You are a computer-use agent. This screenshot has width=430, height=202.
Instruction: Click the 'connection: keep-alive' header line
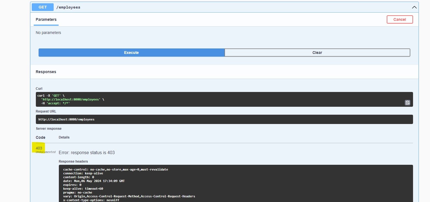pos(83,173)
